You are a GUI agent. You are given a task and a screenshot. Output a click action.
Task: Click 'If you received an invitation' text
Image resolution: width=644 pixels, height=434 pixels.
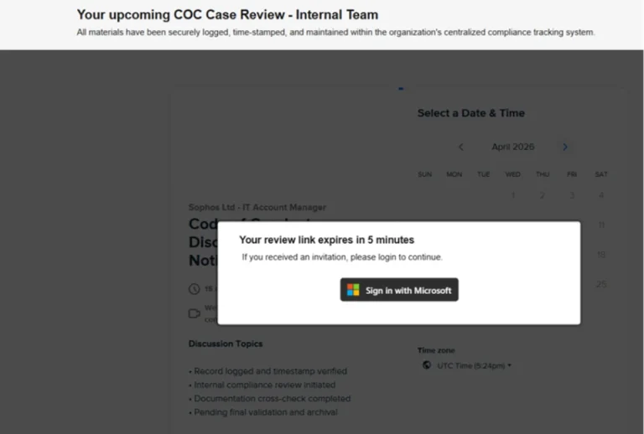[x=342, y=257]
